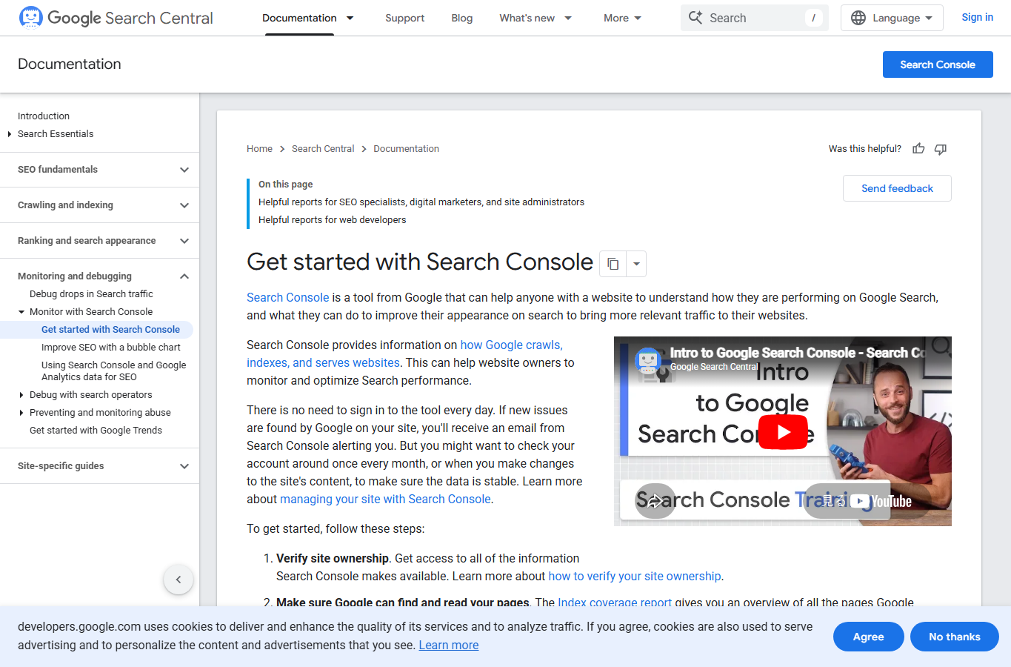This screenshot has width=1011, height=667.
Task: Expand Debug with search operators item
Action: tap(21, 395)
